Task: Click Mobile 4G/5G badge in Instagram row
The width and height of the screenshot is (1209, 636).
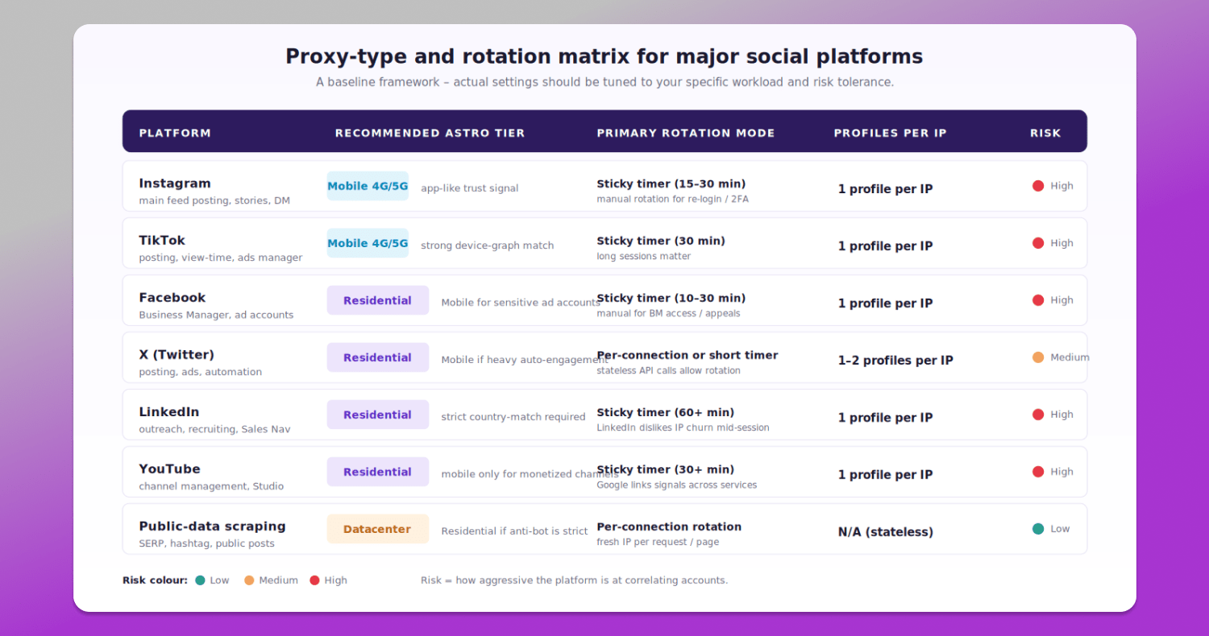Action: [368, 186]
